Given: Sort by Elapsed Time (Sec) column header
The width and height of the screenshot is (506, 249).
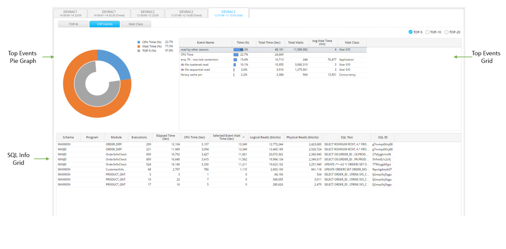Looking at the screenshot, I should point(166,137).
